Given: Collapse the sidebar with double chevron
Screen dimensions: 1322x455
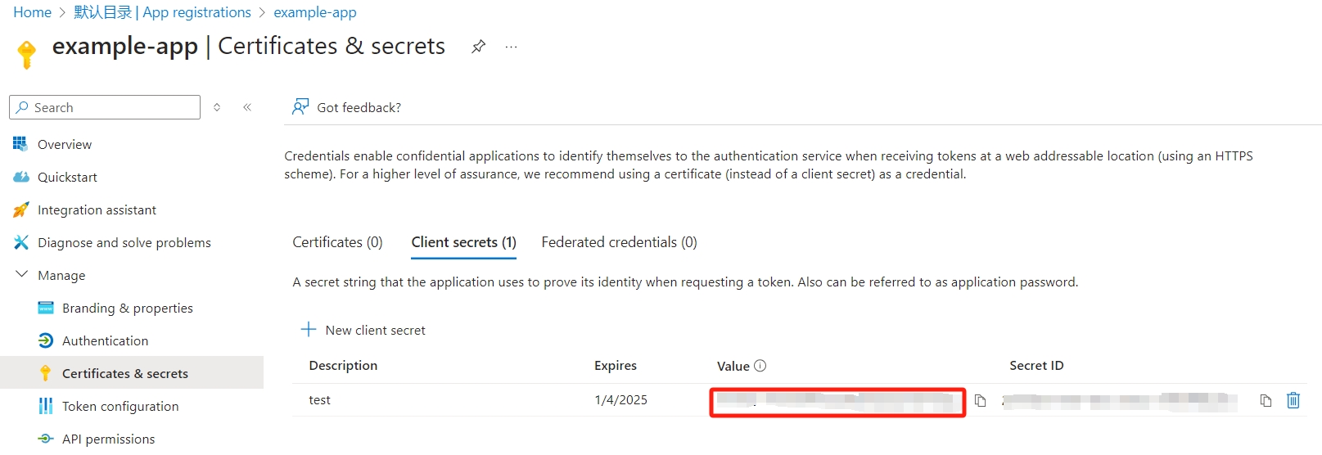Looking at the screenshot, I should coord(247,107).
